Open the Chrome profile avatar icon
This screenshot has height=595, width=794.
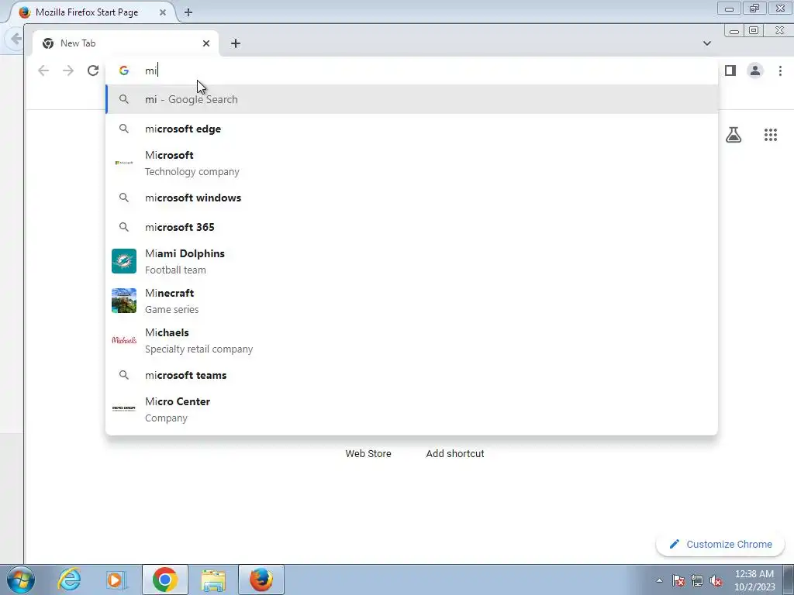pyautogui.click(x=755, y=71)
